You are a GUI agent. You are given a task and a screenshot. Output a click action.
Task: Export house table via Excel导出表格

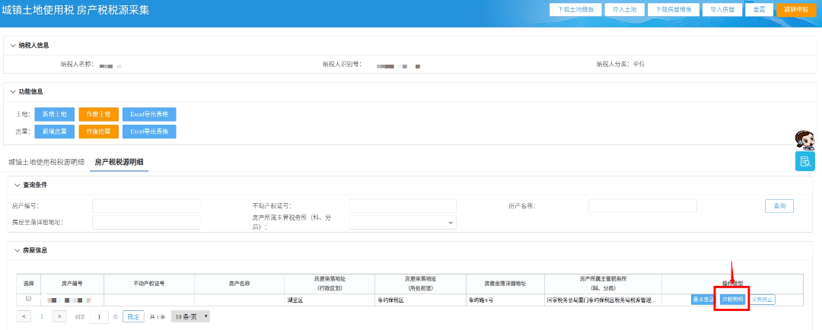[x=149, y=132]
